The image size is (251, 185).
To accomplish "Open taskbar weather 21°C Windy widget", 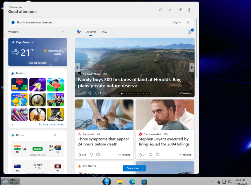I will tap(10, 181).
